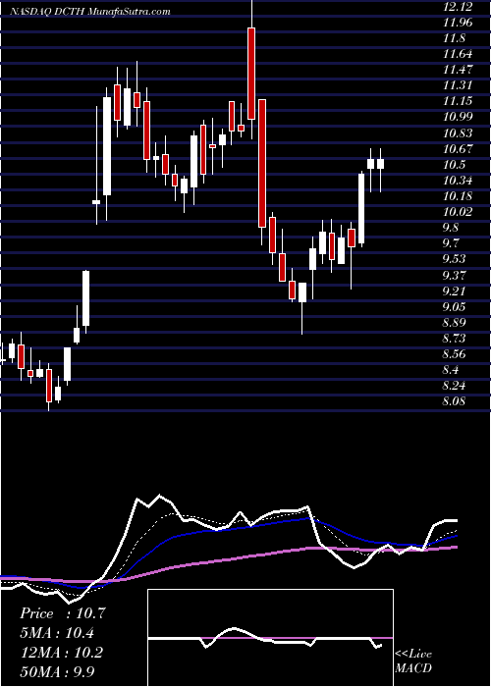The height and width of the screenshot is (687, 491).
Task: Click the 11.64 price axis label
Action: point(459,54)
